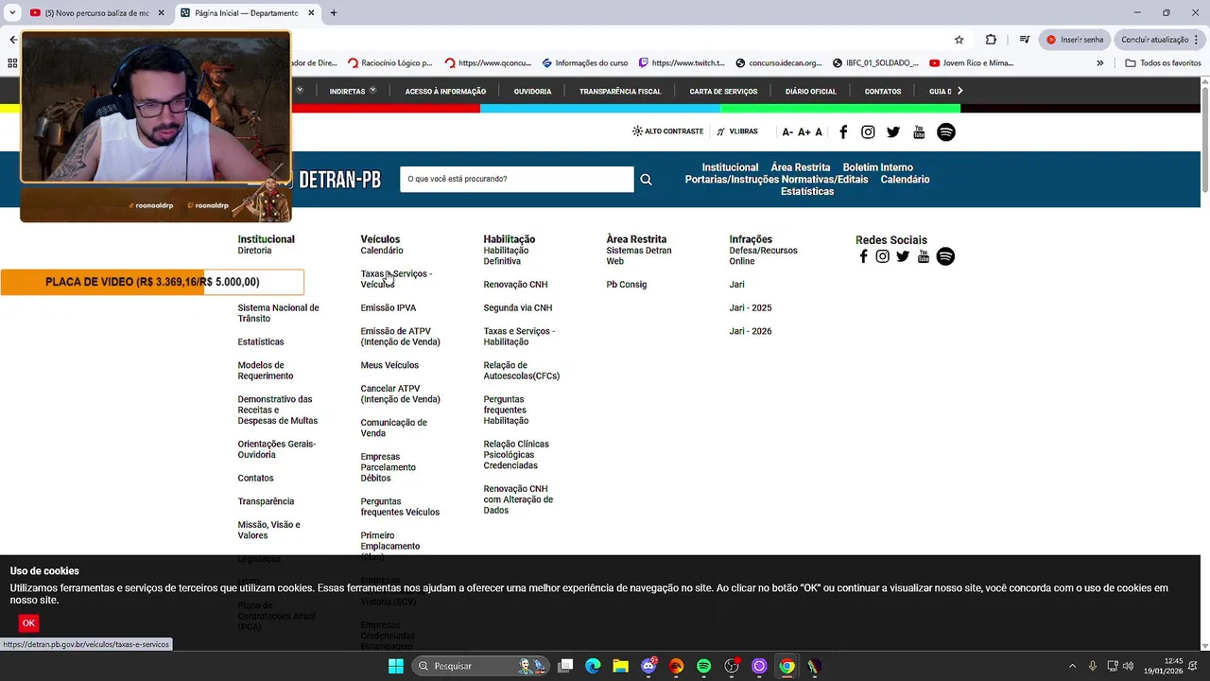Viewport: 1210px width, 681px height.
Task: Click Facebook icon under Redes Sociais heading
Action: 863,256
